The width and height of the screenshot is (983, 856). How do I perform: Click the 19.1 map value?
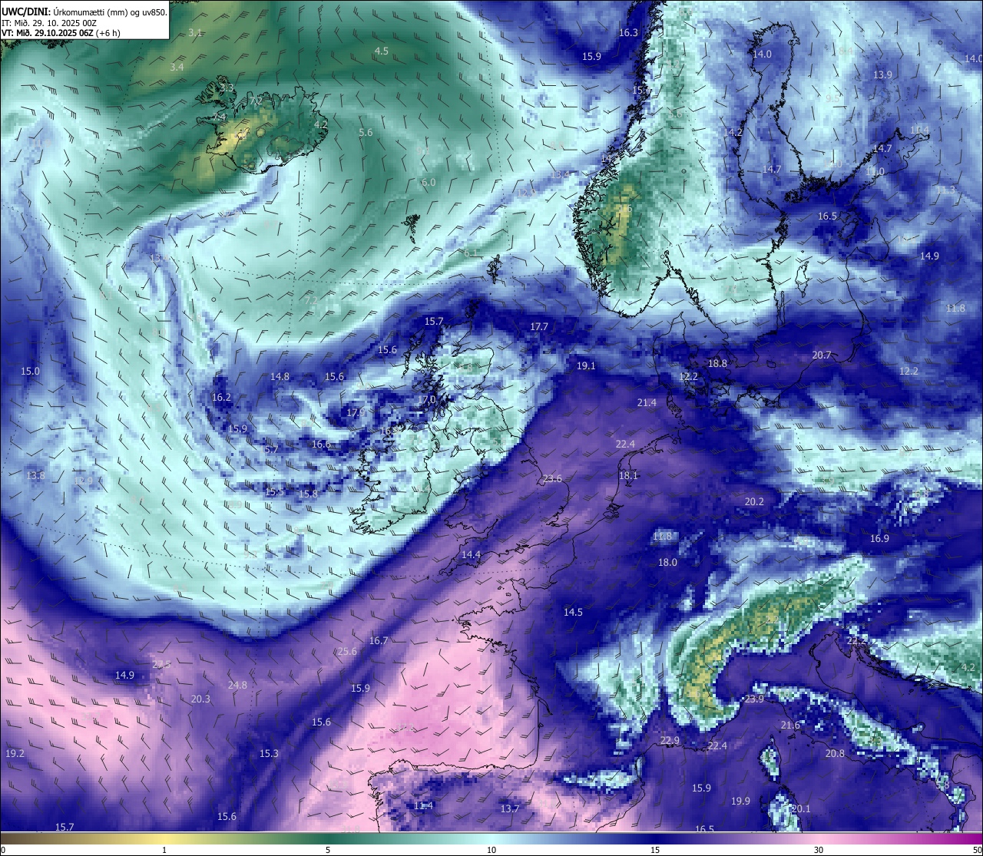tap(586, 366)
